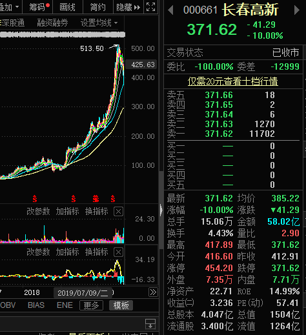The image size is (306, 335).
Task: Go to next stock with right arrow
Action: pyautogui.click(x=297, y=10)
